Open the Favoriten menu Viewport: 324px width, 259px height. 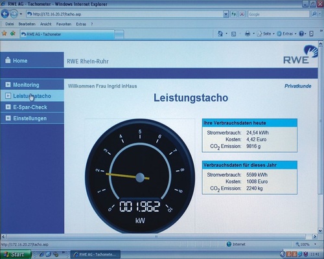pyautogui.click(x=64, y=24)
